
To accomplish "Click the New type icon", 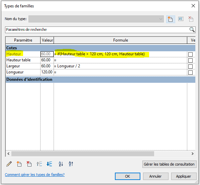I will [171, 19].
